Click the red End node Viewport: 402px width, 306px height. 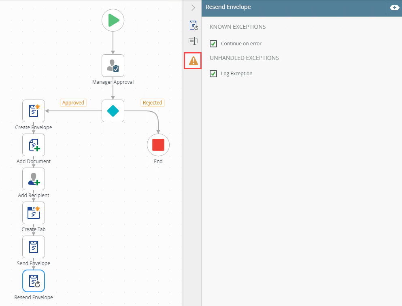point(158,145)
